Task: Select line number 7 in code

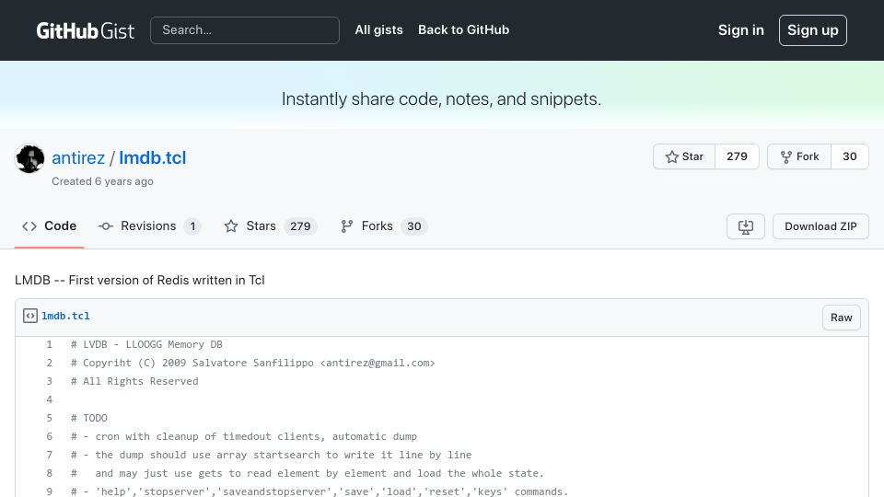Action: 49,455
